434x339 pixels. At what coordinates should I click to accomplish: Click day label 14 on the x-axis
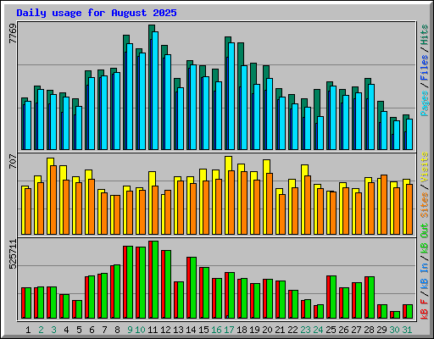pyautogui.click(x=191, y=330)
